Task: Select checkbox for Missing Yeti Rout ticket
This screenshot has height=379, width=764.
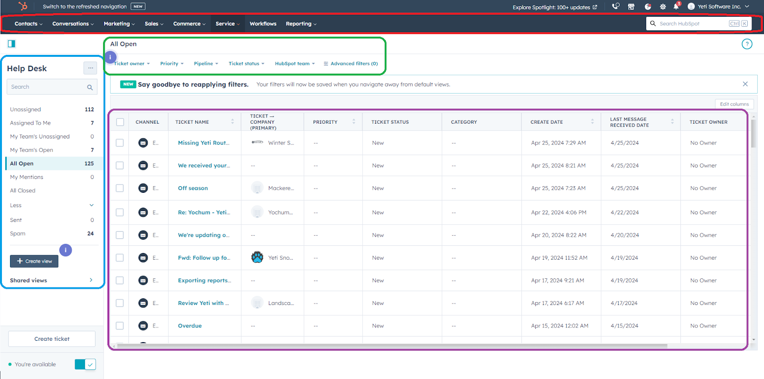Action: point(120,143)
